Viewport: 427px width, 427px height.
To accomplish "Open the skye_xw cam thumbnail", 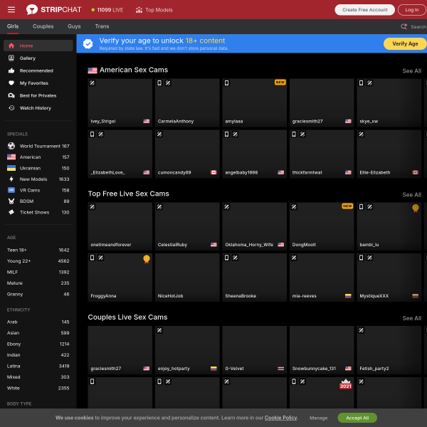I will (x=389, y=102).
